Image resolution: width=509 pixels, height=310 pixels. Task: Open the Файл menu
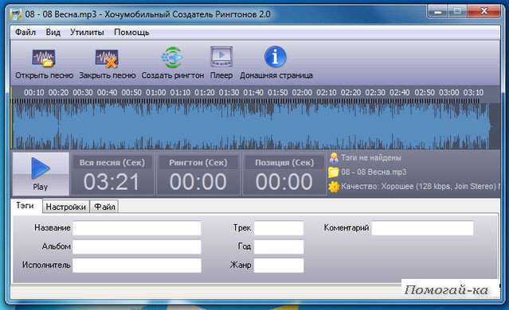(25, 32)
